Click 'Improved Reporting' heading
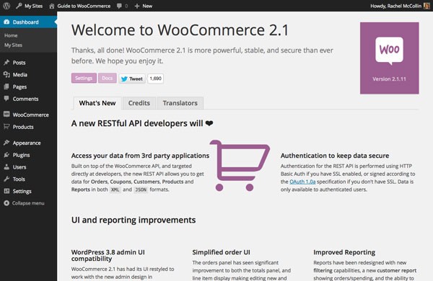433x281 pixels. coord(344,252)
